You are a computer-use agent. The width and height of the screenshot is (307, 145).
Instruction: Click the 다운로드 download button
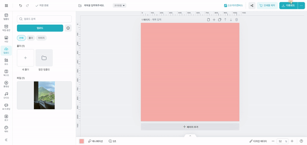click(x=289, y=5)
